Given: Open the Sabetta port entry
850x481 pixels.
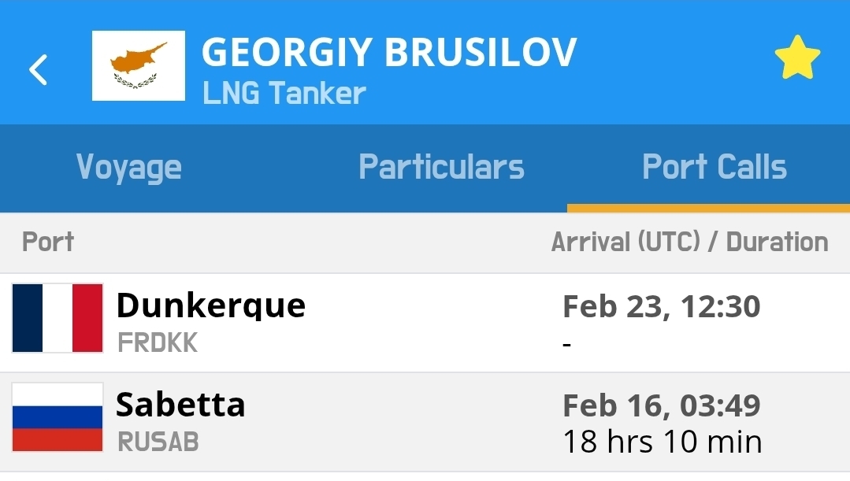Looking at the screenshot, I should coord(180,405).
